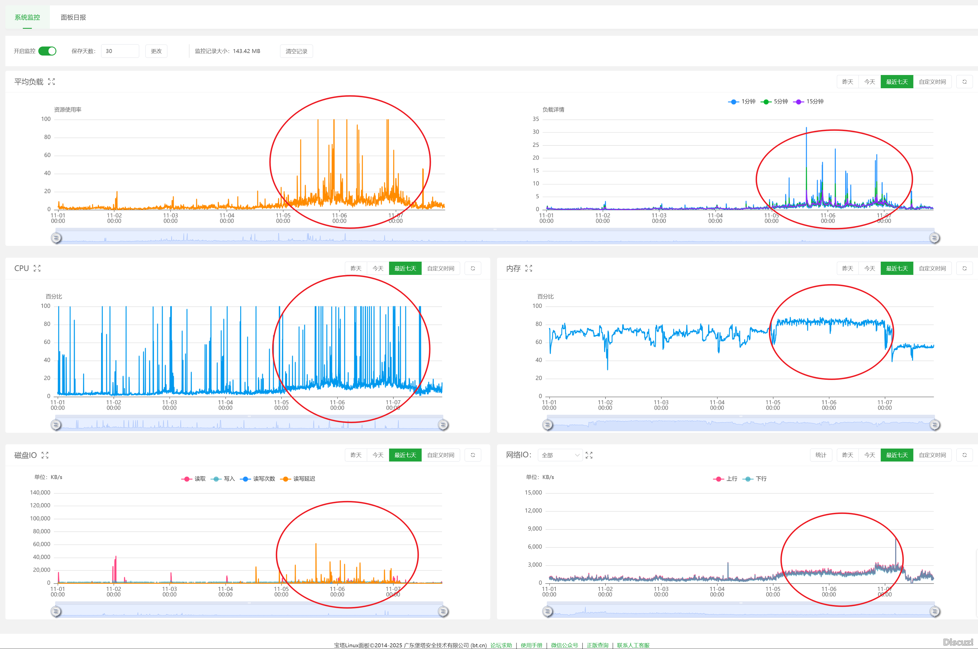The height and width of the screenshot is (649, 978).
Task: Focus the 保存天数 input field
Action: tap(120, 51)
